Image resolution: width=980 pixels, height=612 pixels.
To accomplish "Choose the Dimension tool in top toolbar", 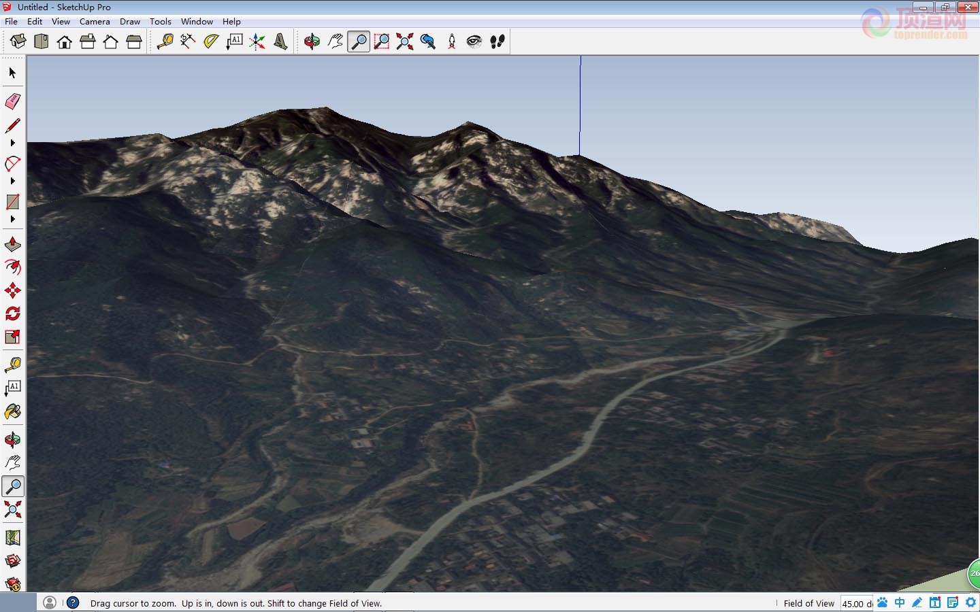I will (188, 41).
